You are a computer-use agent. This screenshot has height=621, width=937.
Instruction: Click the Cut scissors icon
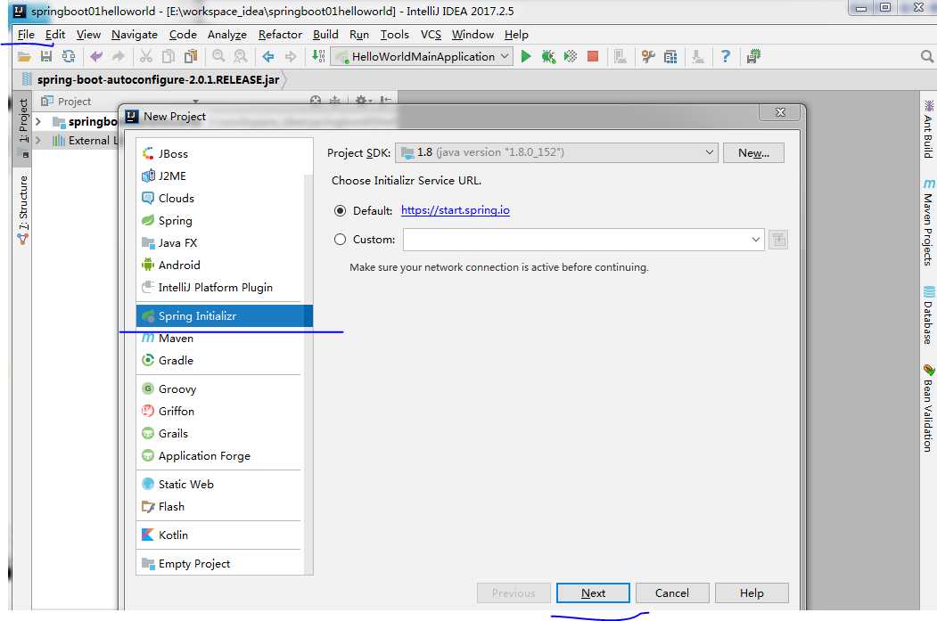coord(146,57)
